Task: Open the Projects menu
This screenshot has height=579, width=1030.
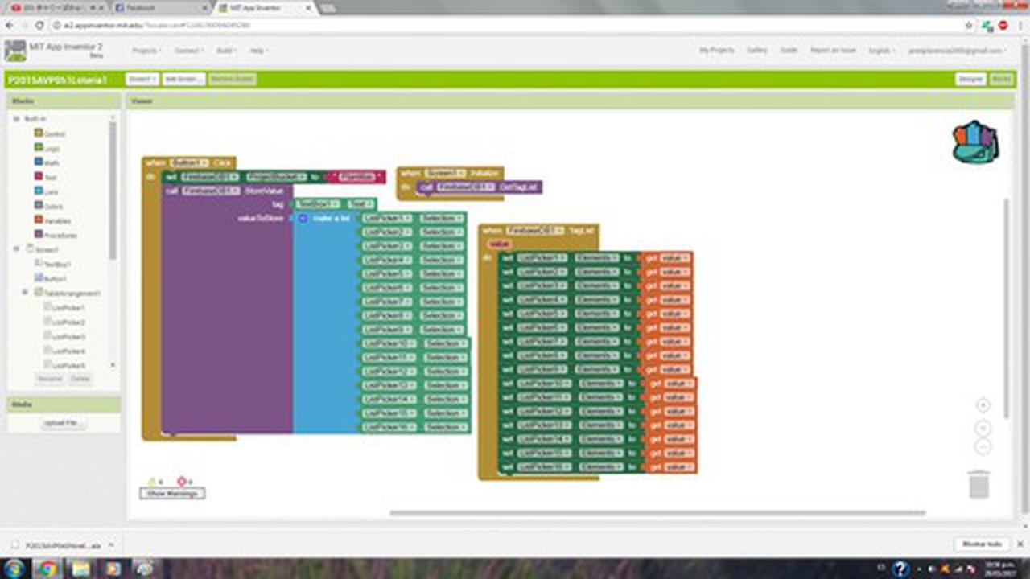Action: [146, 51]
